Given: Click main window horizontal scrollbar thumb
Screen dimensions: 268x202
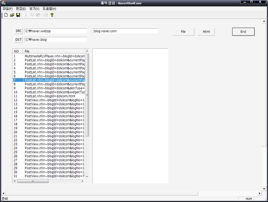Looking at the screenshot, I should coord(102,193).
